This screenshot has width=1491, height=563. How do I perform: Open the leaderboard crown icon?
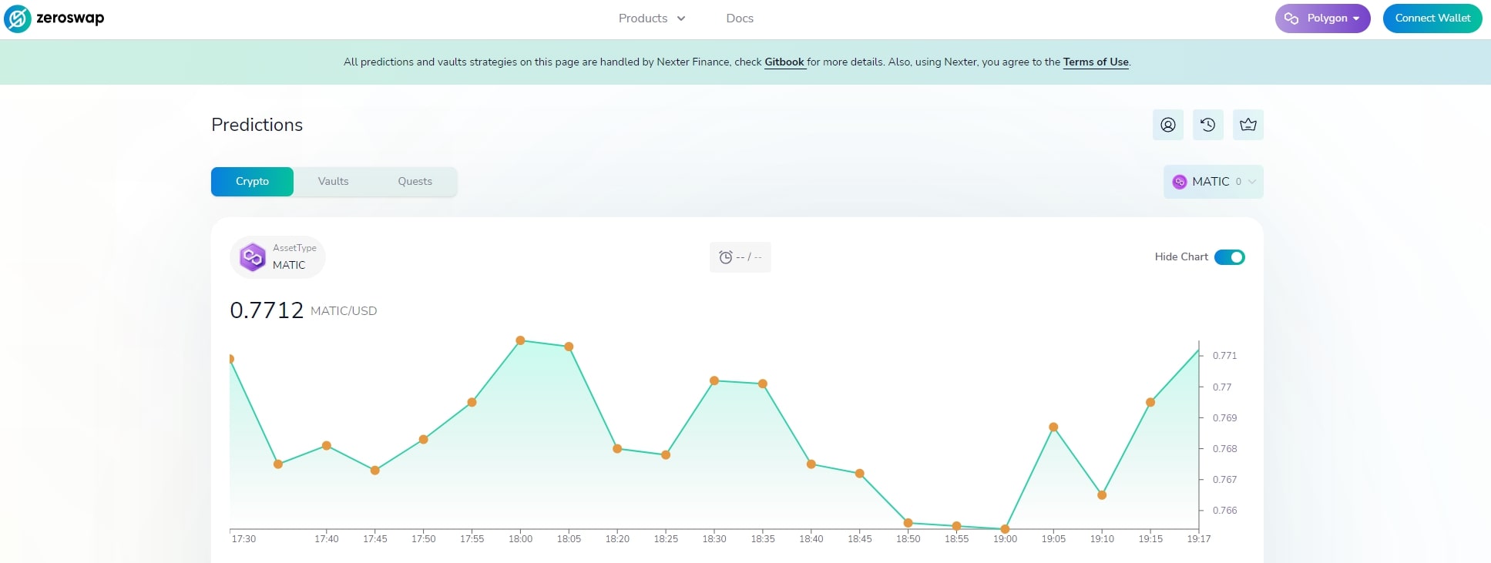point(1248,125)
